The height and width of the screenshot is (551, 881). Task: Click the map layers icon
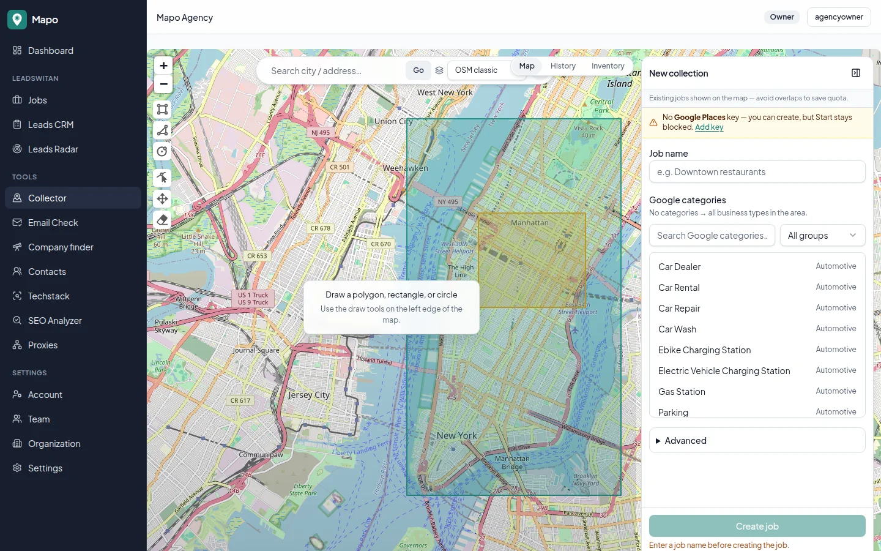[439, 70]
